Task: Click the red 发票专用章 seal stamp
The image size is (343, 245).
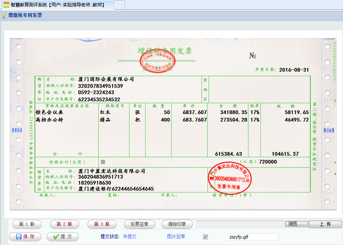Action: [x=229, y=179]
